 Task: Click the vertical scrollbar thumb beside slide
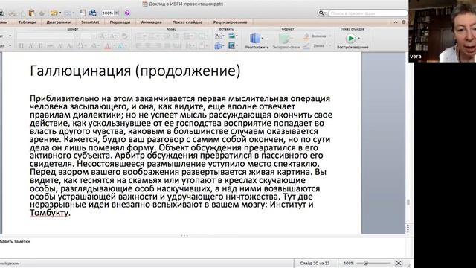point(408,202)
